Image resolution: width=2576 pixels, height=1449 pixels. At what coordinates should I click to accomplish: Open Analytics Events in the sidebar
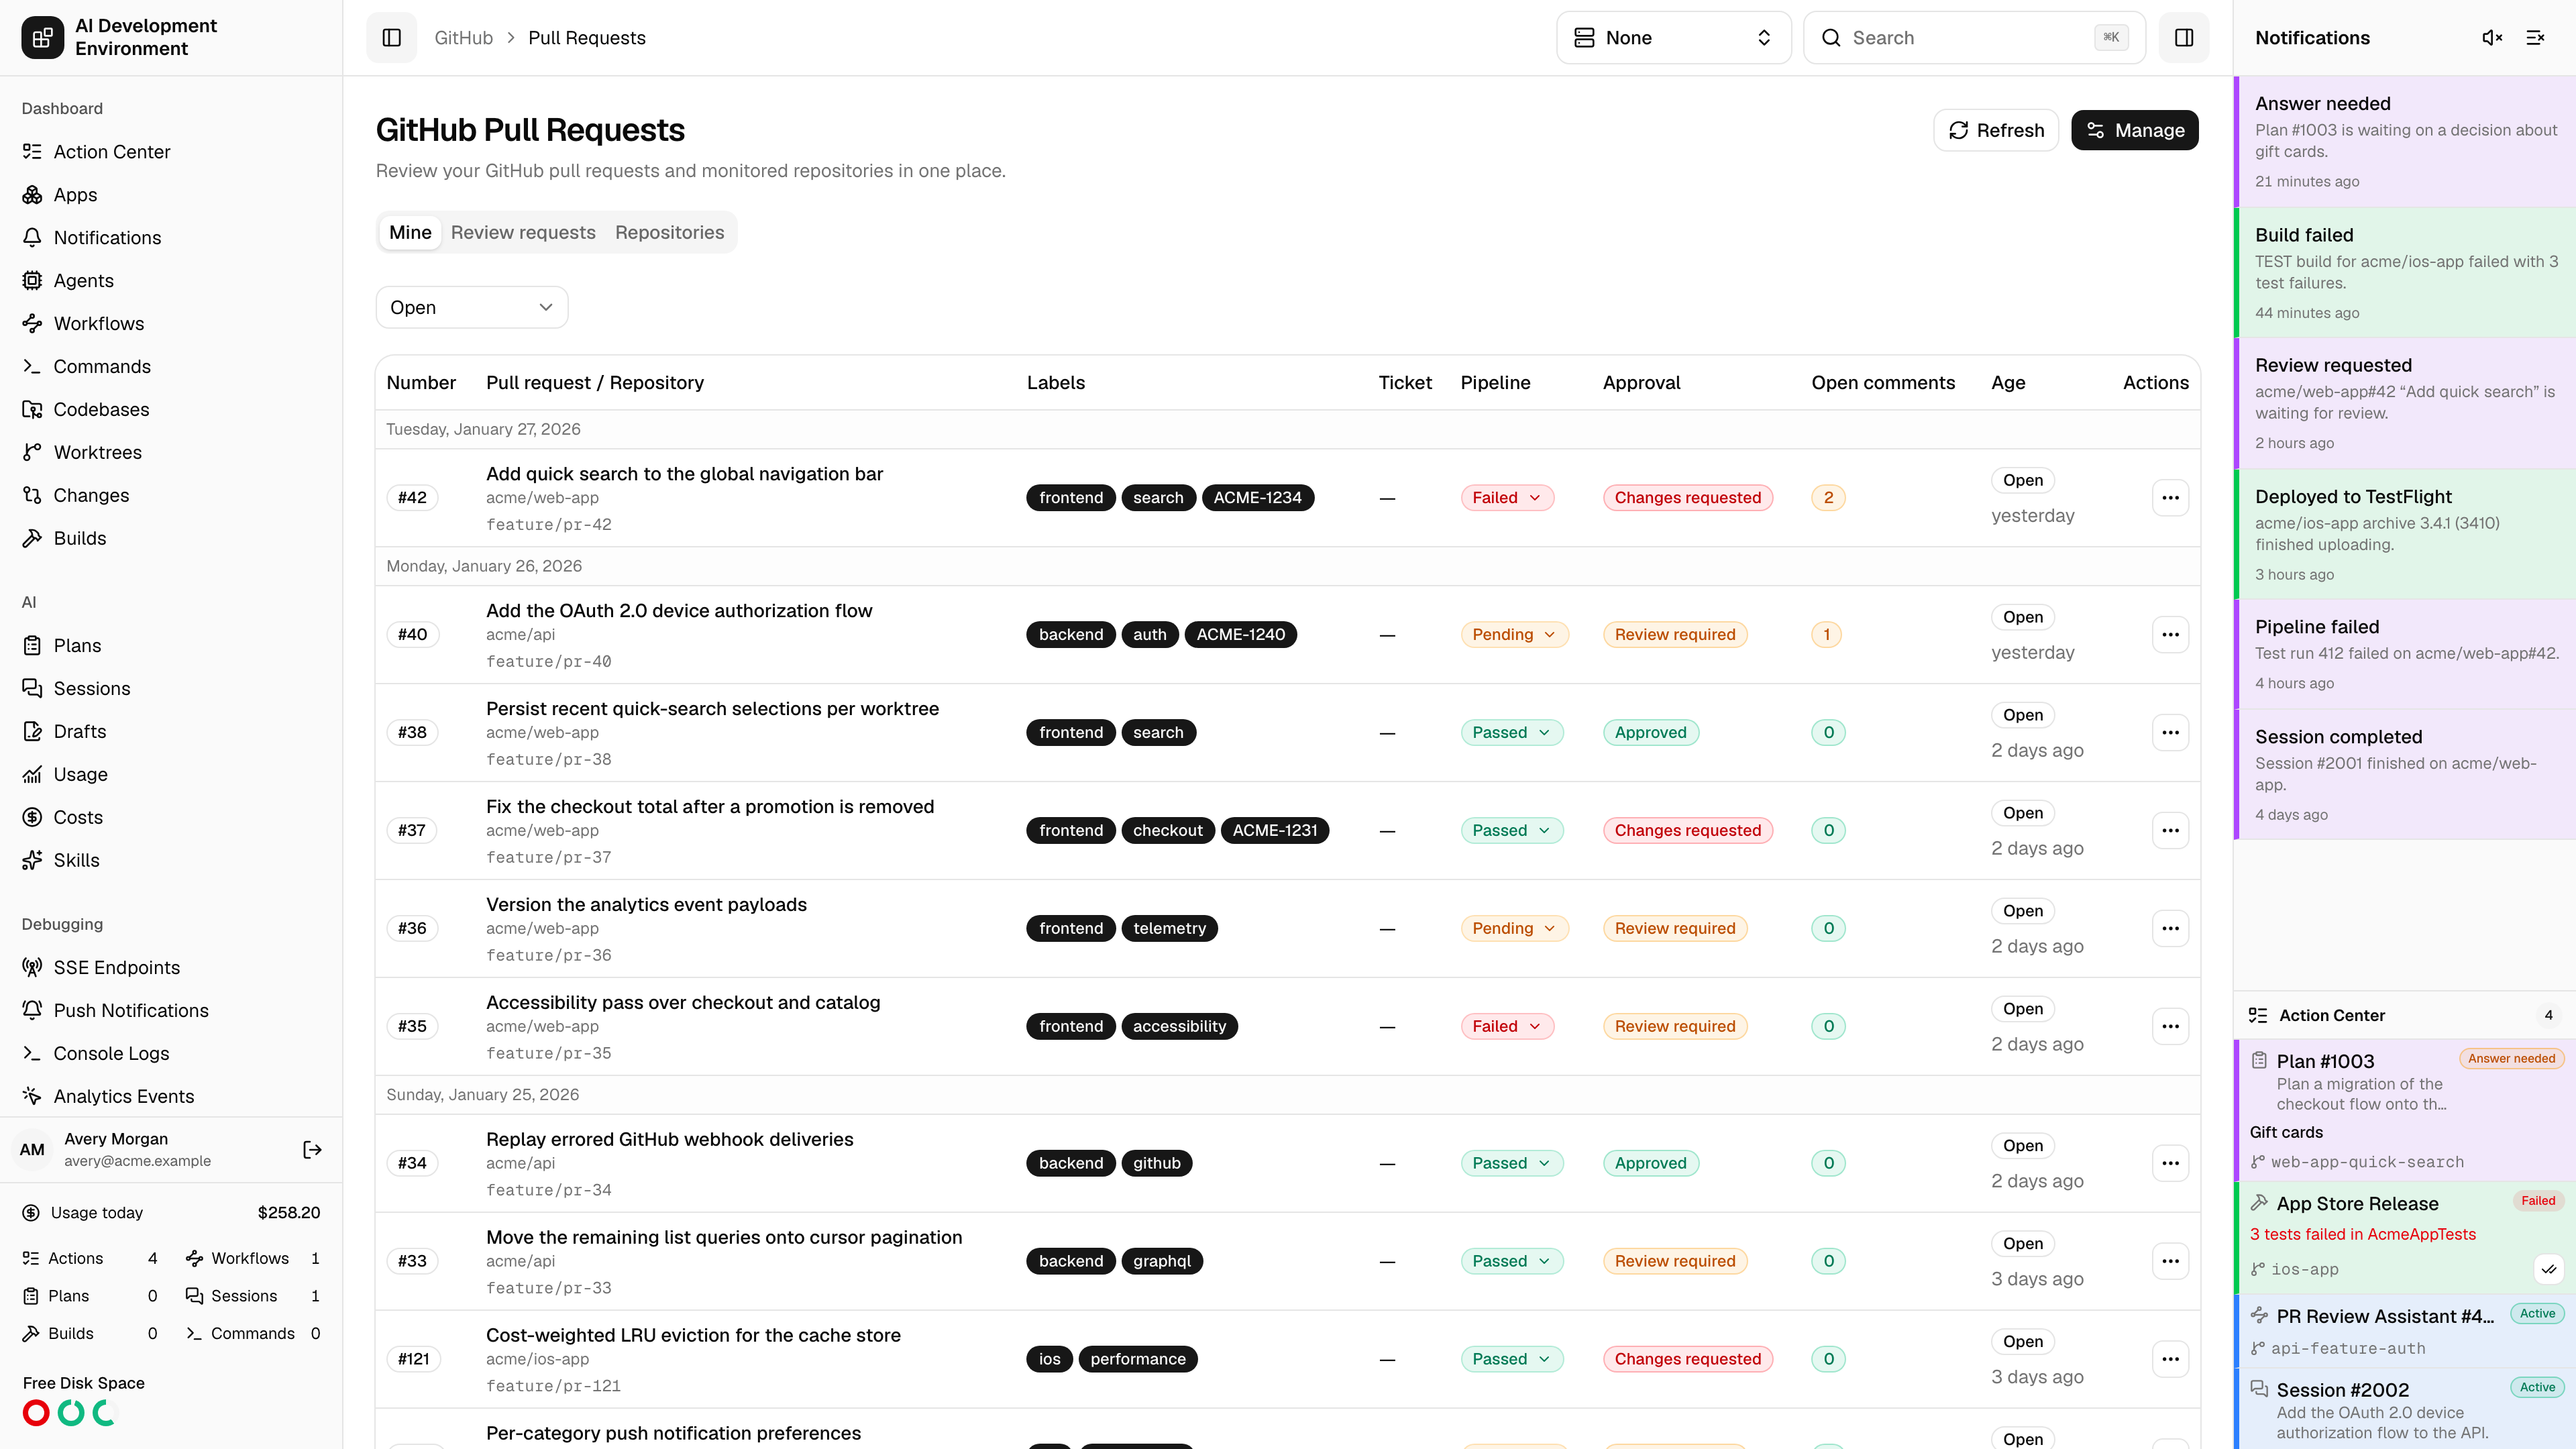171,1097
